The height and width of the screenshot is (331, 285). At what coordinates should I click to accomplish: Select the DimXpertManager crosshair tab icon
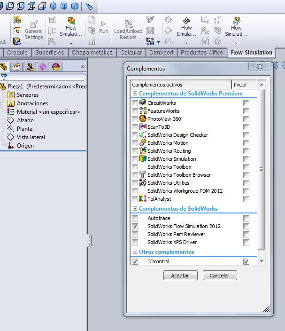pyautogui.click(x=43, y=67)
